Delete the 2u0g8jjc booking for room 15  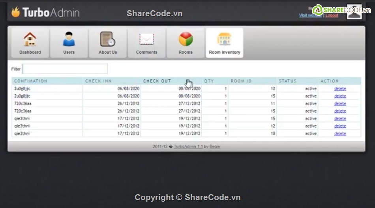pos(340,96)
